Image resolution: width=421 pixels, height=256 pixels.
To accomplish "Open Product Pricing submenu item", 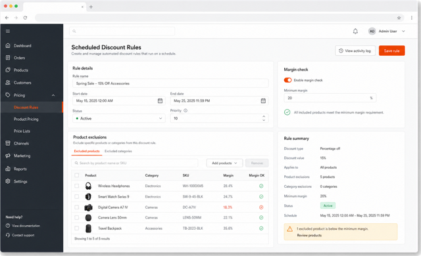I will tap(26, 119).
